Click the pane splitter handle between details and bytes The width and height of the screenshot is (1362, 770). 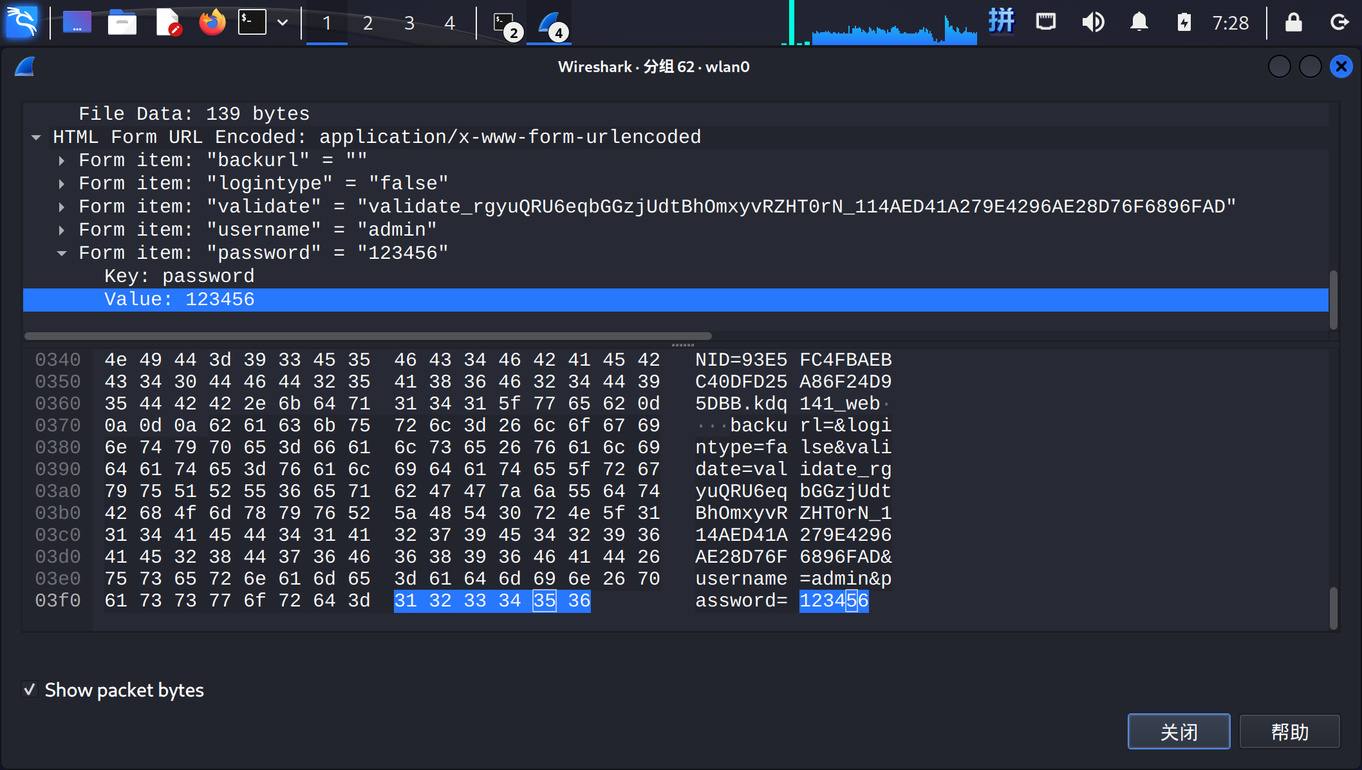click(682, 344)
